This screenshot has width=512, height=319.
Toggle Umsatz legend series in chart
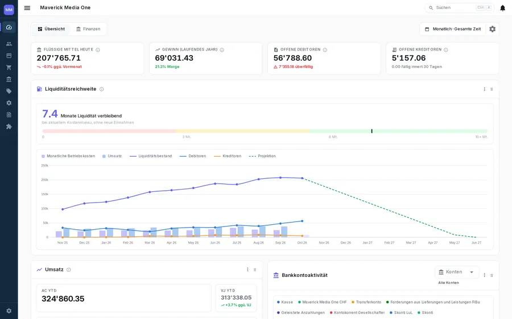112,156
